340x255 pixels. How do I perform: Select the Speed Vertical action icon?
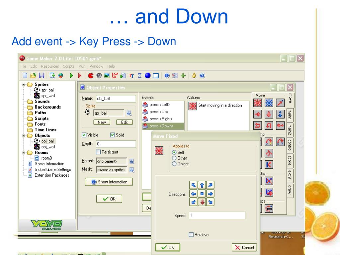pos(269,114)
